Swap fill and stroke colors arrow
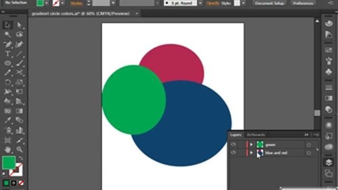The height and width of the screenshot is (190, 338). pos(21,158)
